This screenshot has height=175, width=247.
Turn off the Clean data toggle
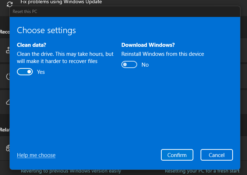[25, 72]
